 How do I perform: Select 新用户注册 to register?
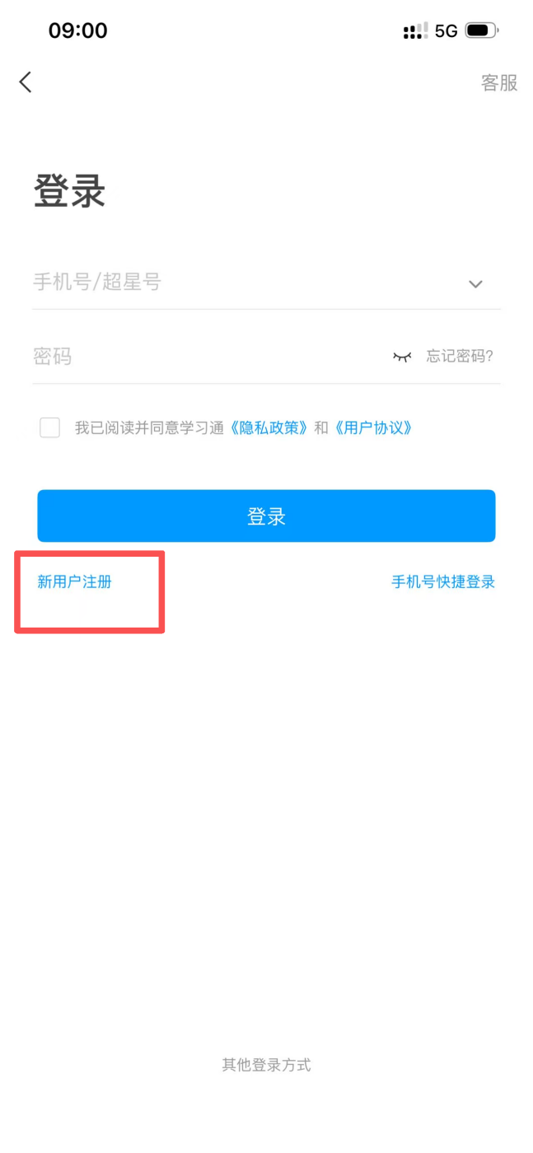(x=74, y=582)
